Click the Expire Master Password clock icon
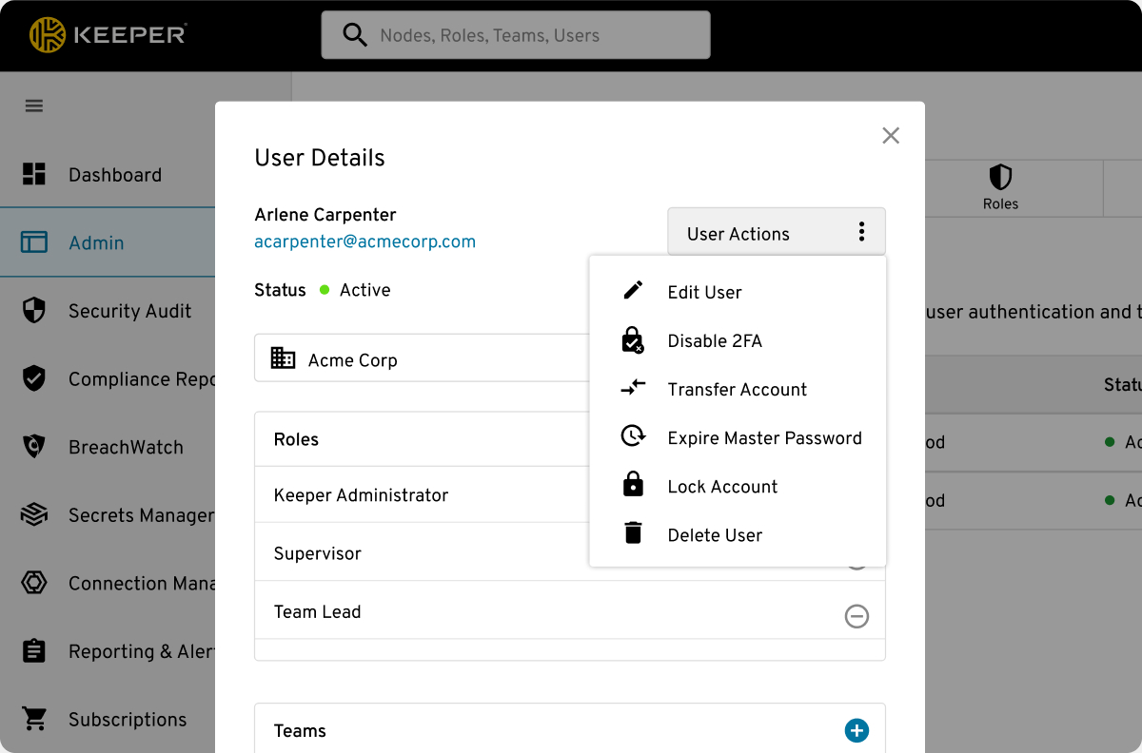The image size is (1142, 753). point(633,436)
